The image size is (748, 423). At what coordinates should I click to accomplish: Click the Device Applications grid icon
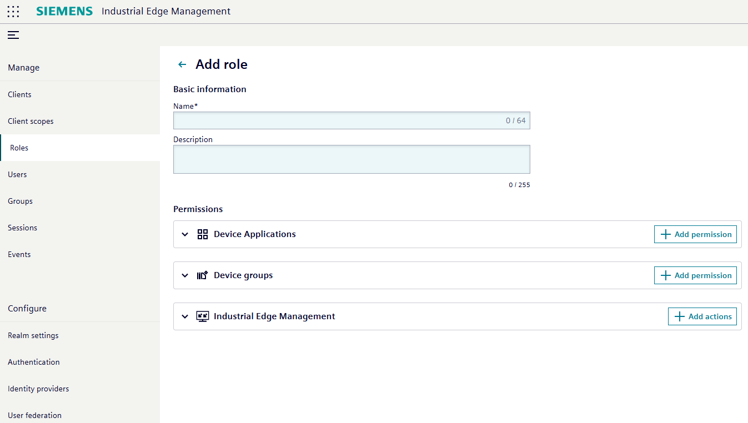[203, 234]
